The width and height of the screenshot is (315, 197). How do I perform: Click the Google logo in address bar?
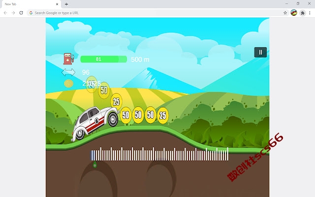coord(31,13)
